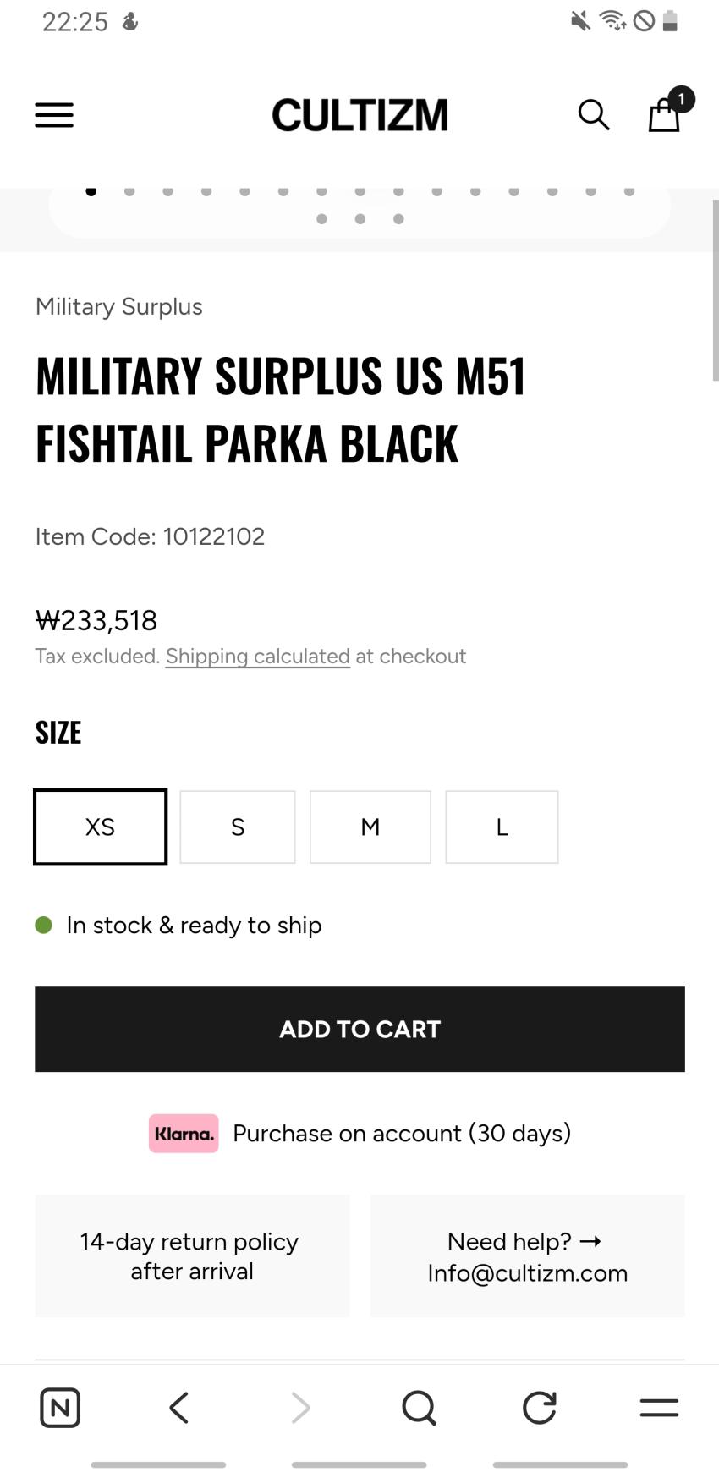Select size XS
The height and width of the screenshot is (1478, 719).
point(100,827)
